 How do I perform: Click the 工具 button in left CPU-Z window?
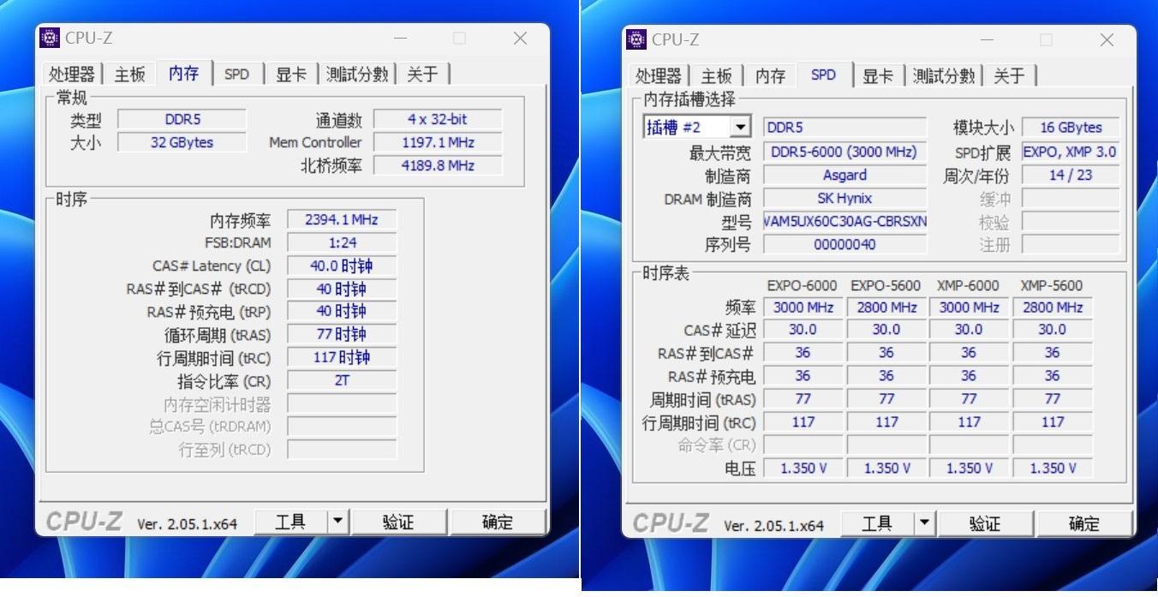[290, 522]
